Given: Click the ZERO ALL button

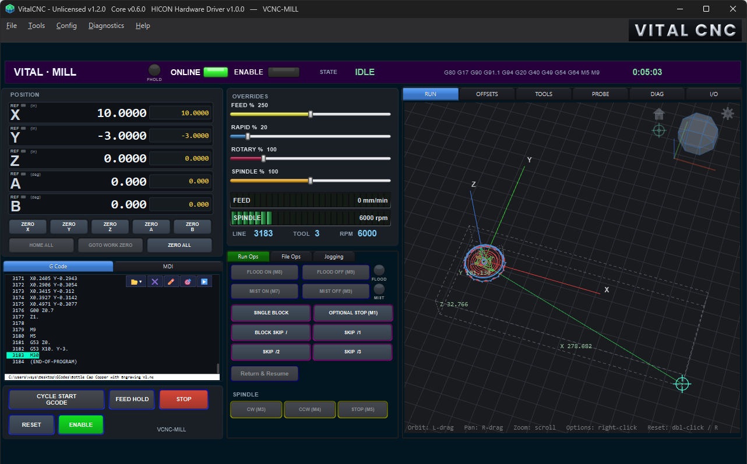Looking at the screenshot, I should [x=179, y=245].
